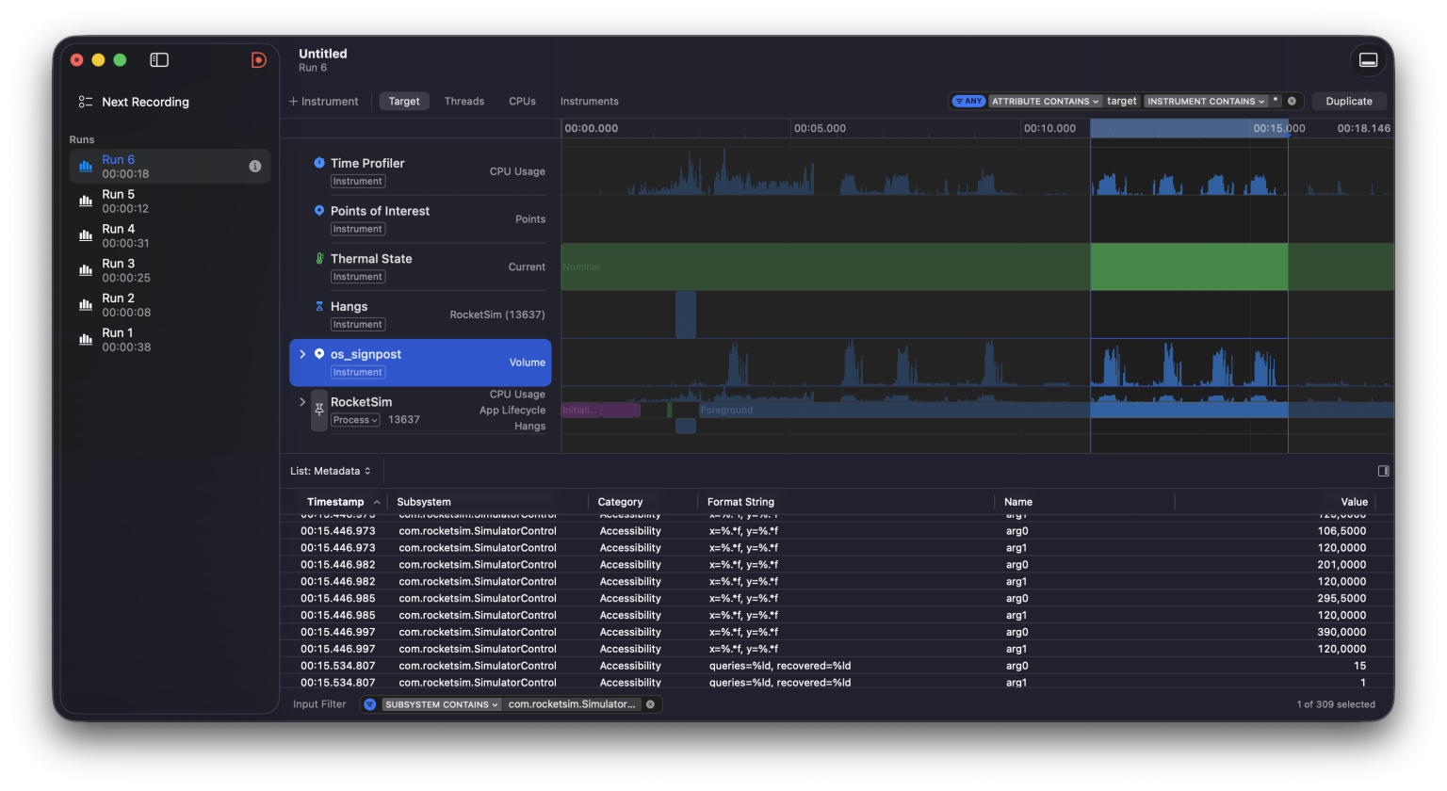
Task: Click the Run 1 chart icon
Action: 86,339
